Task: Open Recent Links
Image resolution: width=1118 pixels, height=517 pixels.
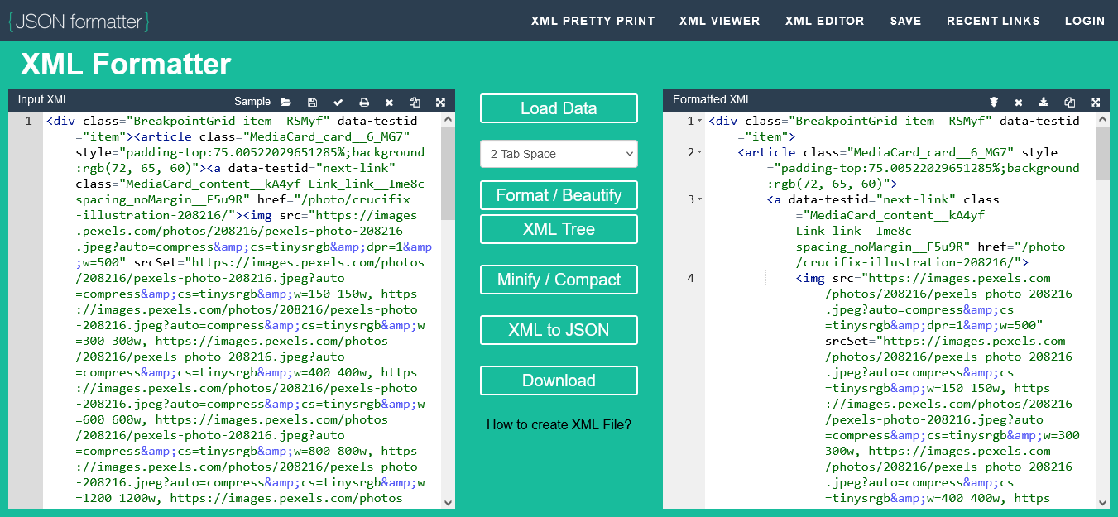Action: pyautogui.click(x=993, y=21)
